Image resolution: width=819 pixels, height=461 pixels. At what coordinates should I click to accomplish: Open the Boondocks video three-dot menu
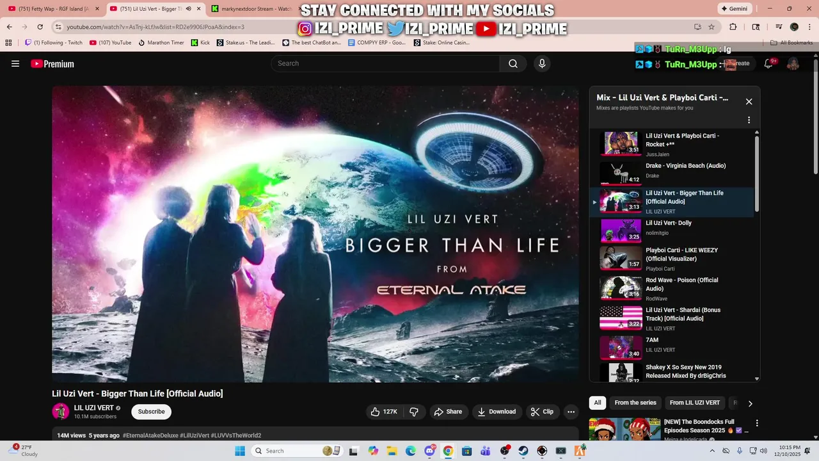point(757,423)
